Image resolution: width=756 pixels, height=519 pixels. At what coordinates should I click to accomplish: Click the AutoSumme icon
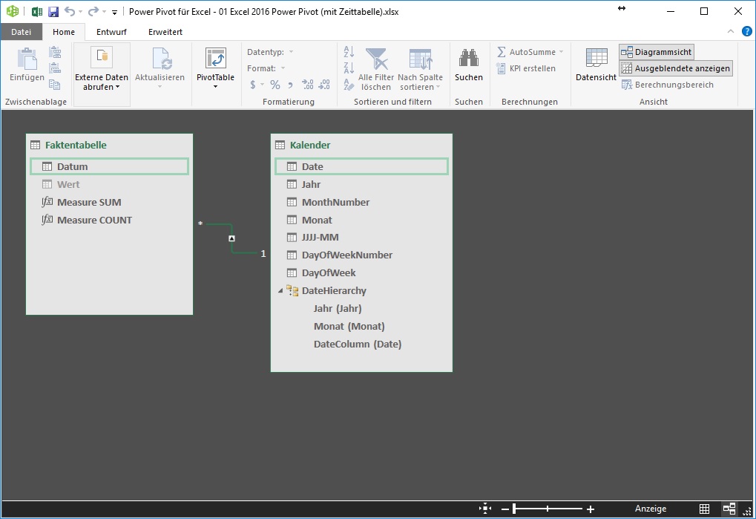click(505, 50)
